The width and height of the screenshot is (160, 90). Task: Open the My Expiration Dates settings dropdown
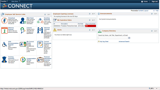[93, 20]
